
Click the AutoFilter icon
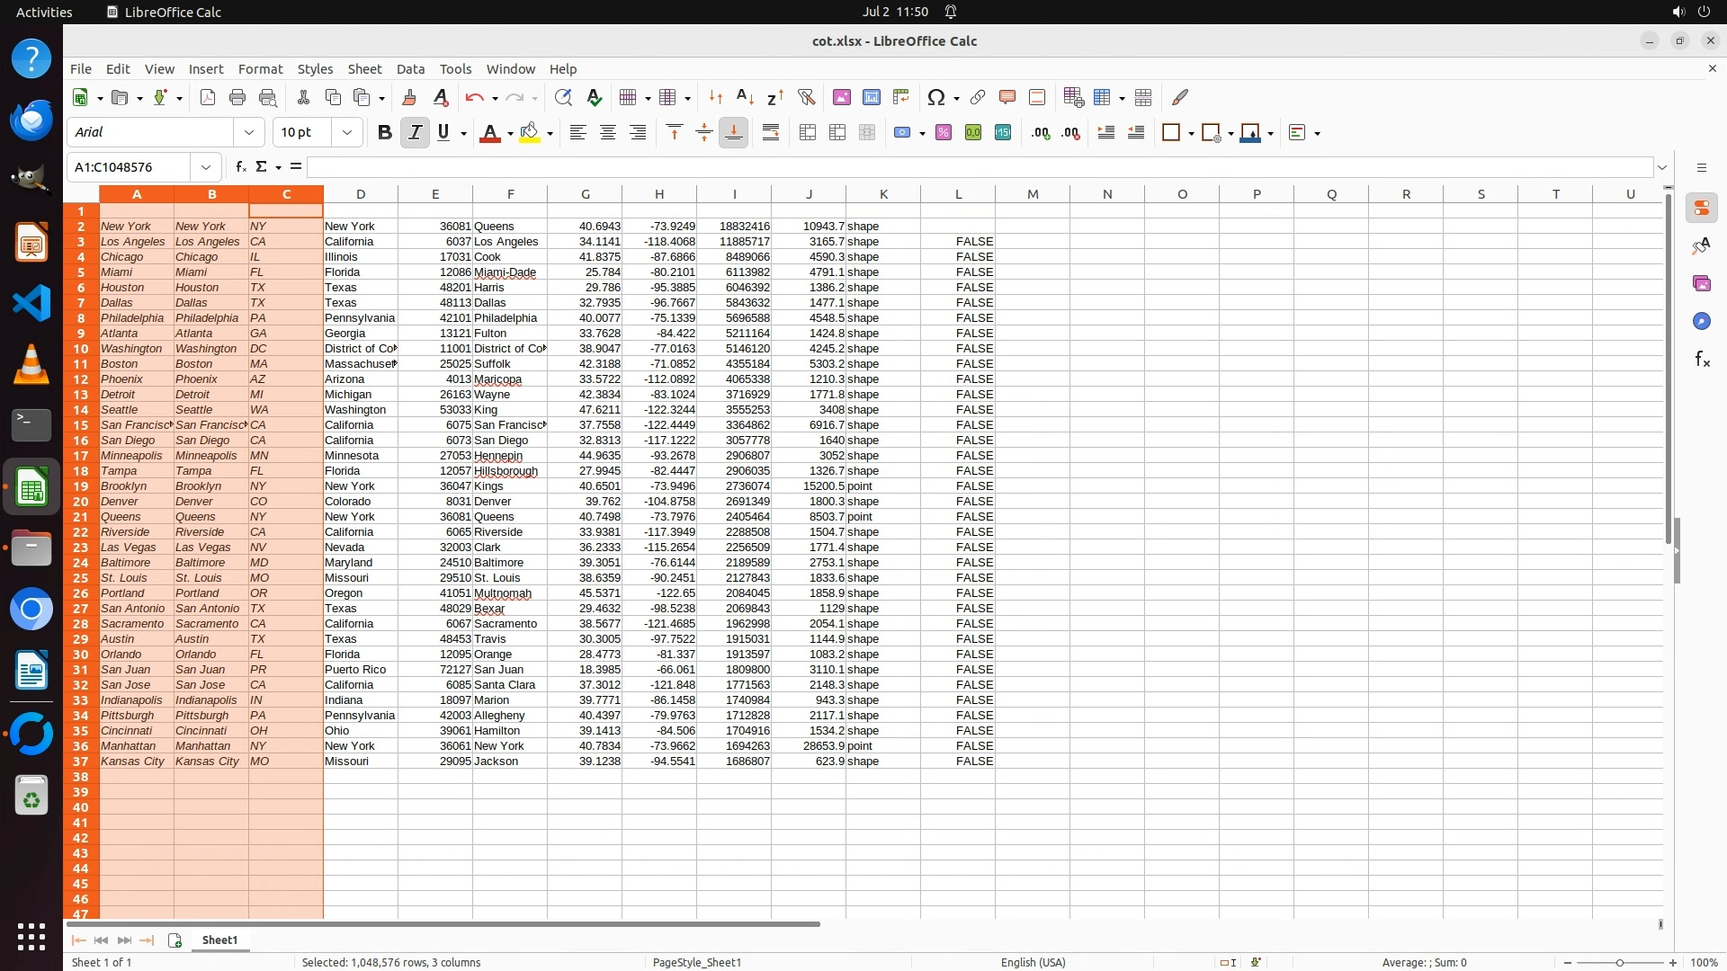[806, 97]
